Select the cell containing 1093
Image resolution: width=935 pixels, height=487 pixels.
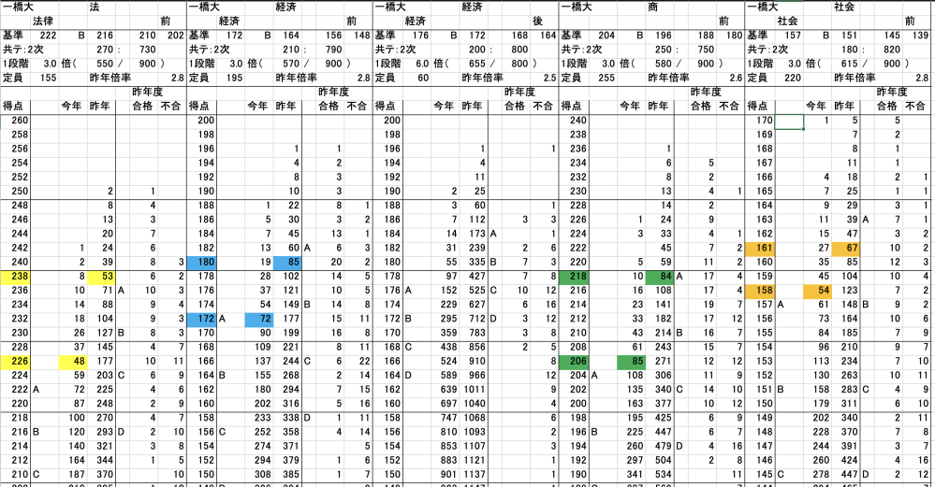[x=474, y=432]
